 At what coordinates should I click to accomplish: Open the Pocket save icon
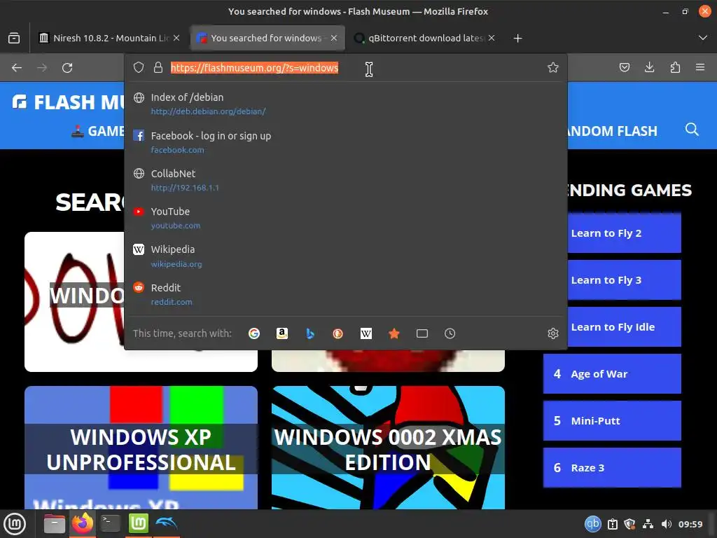pos(624,68)
